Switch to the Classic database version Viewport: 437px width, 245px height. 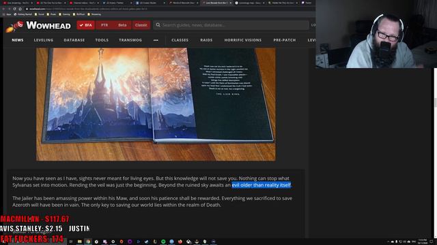[x=141, y=25]
